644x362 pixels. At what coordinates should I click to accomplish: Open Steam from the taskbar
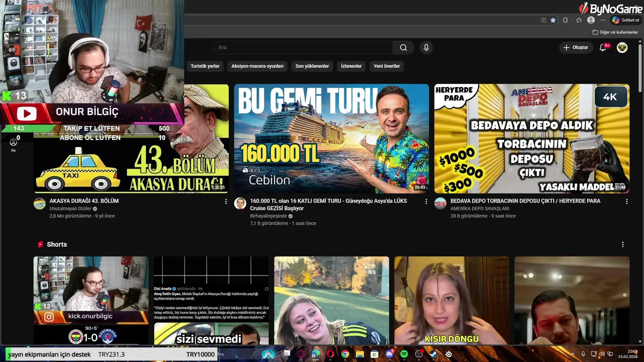[x=433, y=354]
